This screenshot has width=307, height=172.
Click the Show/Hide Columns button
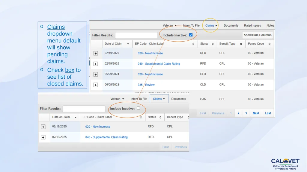[258, 35]
